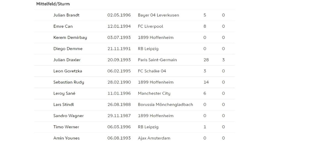Click Ajax Amsterdam club cell

[x=154, y=138]
